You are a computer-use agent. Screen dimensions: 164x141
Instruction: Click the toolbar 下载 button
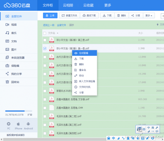point(107,16)
